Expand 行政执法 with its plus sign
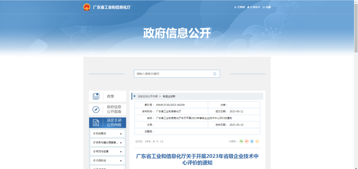The height and width of the screenshot is (169, 358). coord(121,161)
